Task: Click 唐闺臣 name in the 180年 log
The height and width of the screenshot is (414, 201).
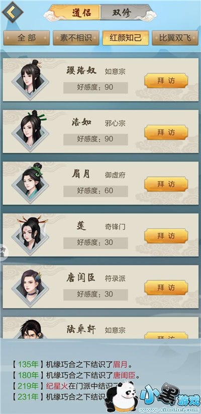Action: [x=124, y=375]
